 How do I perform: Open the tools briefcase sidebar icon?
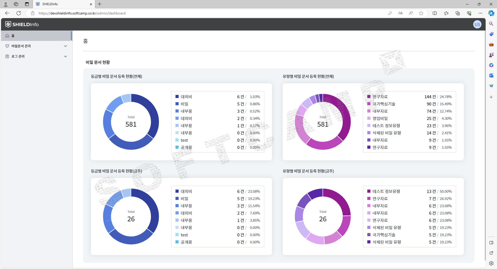click(x=491, y=44)
